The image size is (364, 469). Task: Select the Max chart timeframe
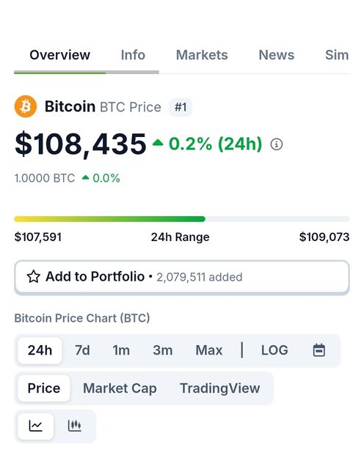click(209, 350)
